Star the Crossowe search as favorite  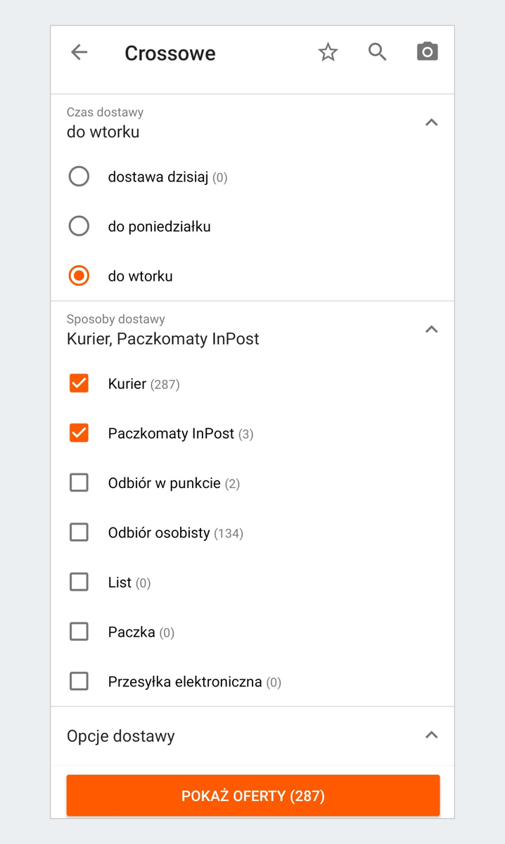tap(328, 51)
